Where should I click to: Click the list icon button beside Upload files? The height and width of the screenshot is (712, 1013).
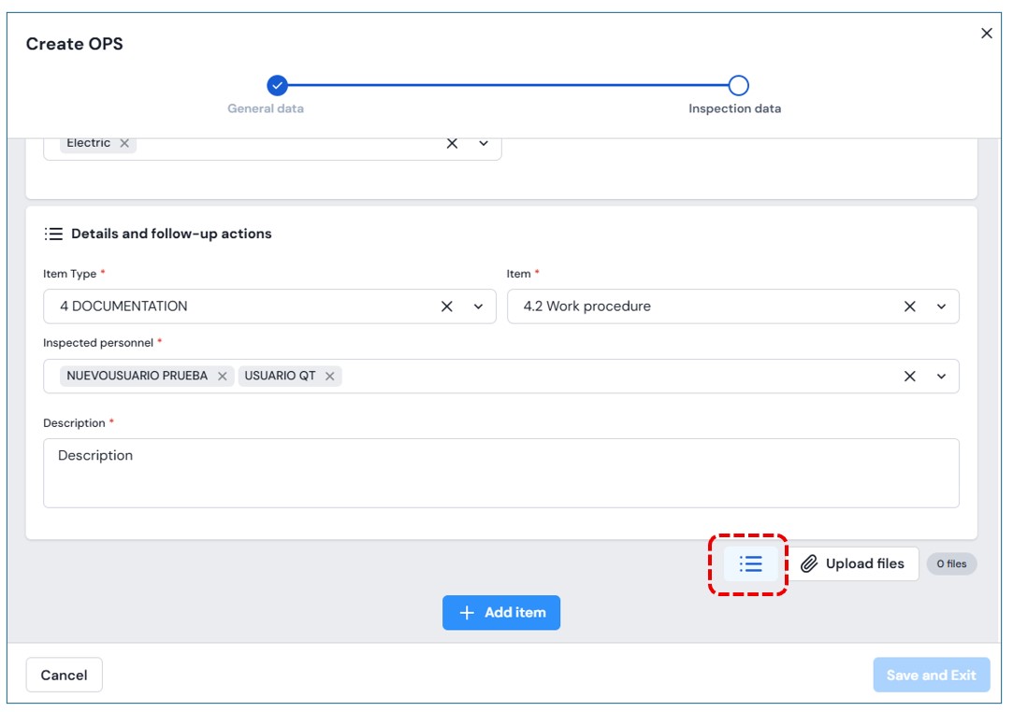(x=750, y=564)
